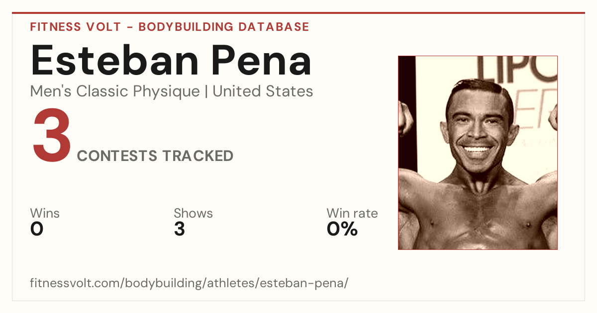Viewport: 597px width, 313px height.
Task: Click the LIPO sign inside the photo
Action: [x=518, y=68]
